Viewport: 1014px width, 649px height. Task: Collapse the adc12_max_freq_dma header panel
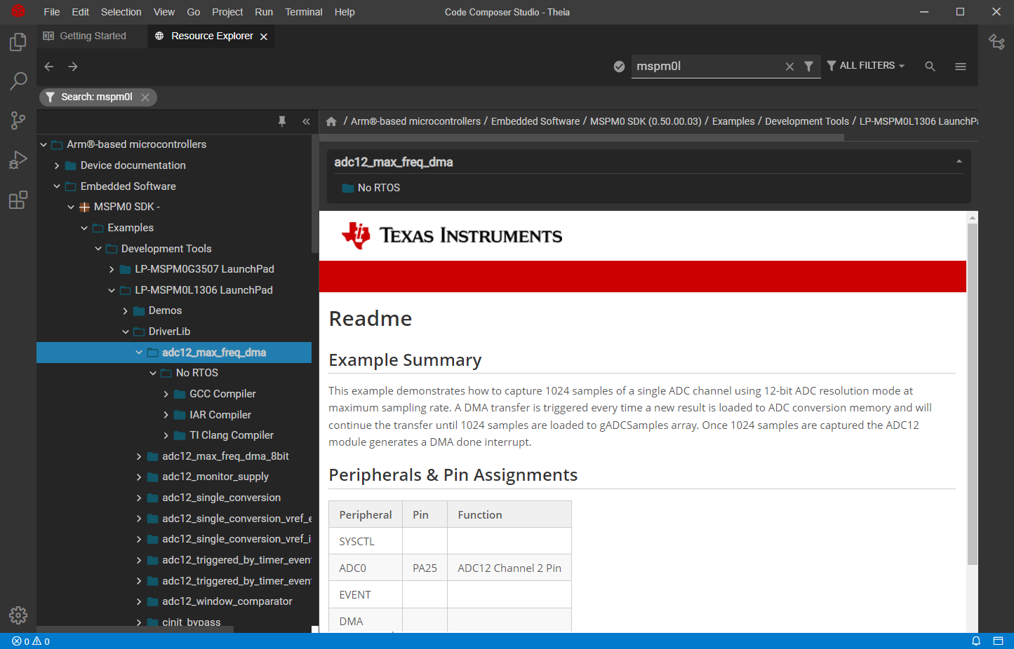point(959,162)
